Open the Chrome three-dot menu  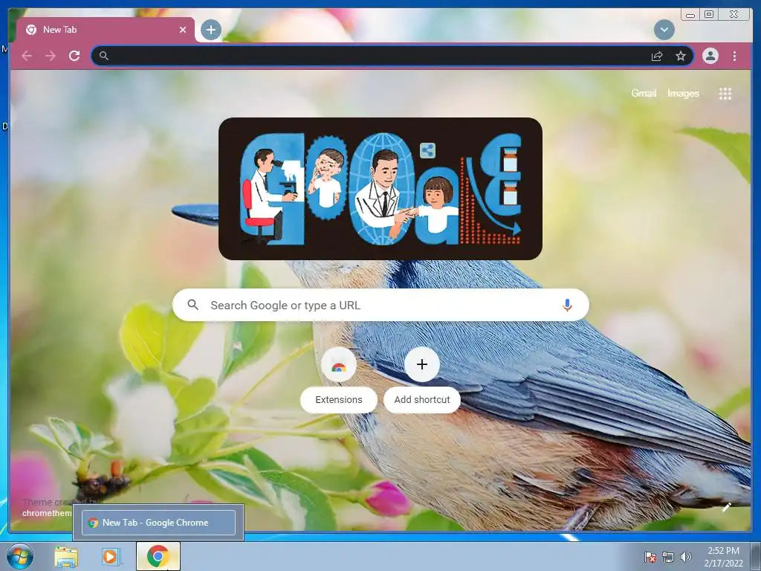[x=734, y=56]
